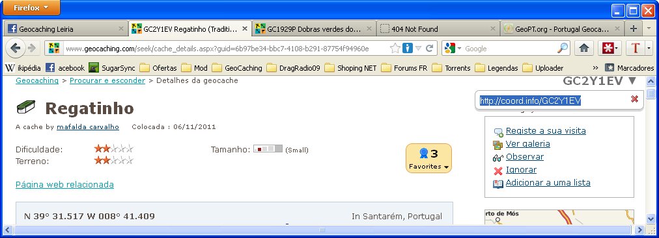Switch to the Geocaching Leiria tab
This screenshot has width=659, height=238.
click(x=65, y=29)
